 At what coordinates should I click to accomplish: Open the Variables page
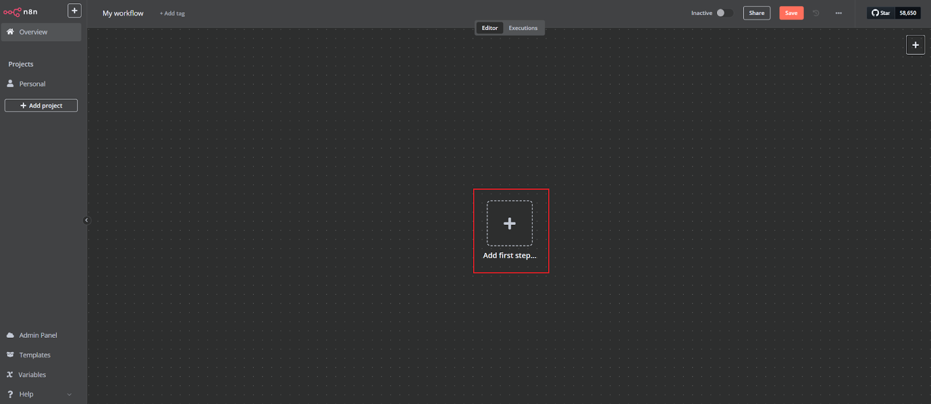[x=32, y=375]
